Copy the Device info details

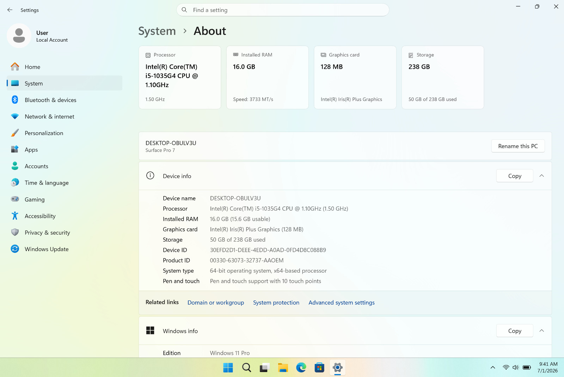coord(515,176)
